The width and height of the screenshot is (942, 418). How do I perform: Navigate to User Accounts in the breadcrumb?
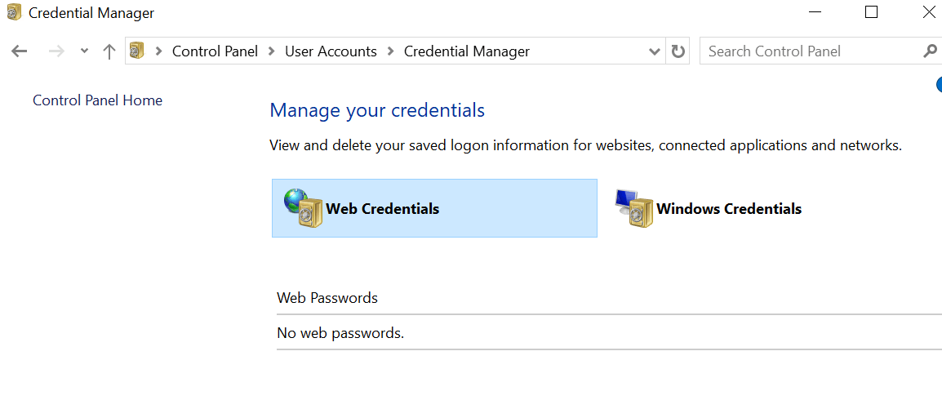(331, 51)
